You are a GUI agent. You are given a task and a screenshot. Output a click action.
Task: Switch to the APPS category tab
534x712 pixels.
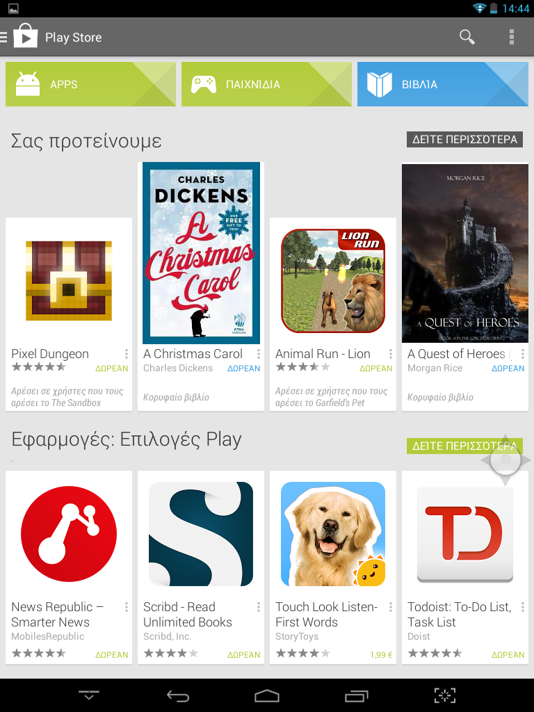point(90,84)
